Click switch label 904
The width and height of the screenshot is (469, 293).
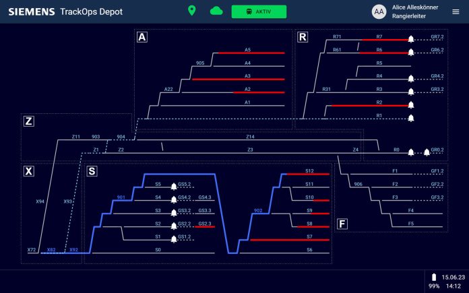(x=121, y=137)
